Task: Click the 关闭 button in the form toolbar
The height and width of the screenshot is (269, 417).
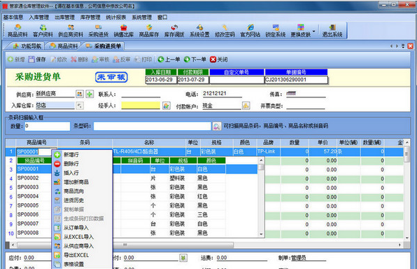Action: click(218, 60)
